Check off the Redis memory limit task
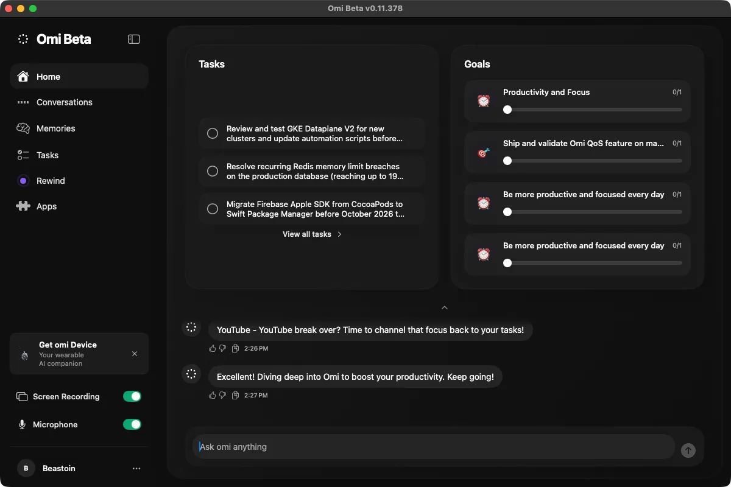Screen dimensions: 731x487 (x=213, y=171)
